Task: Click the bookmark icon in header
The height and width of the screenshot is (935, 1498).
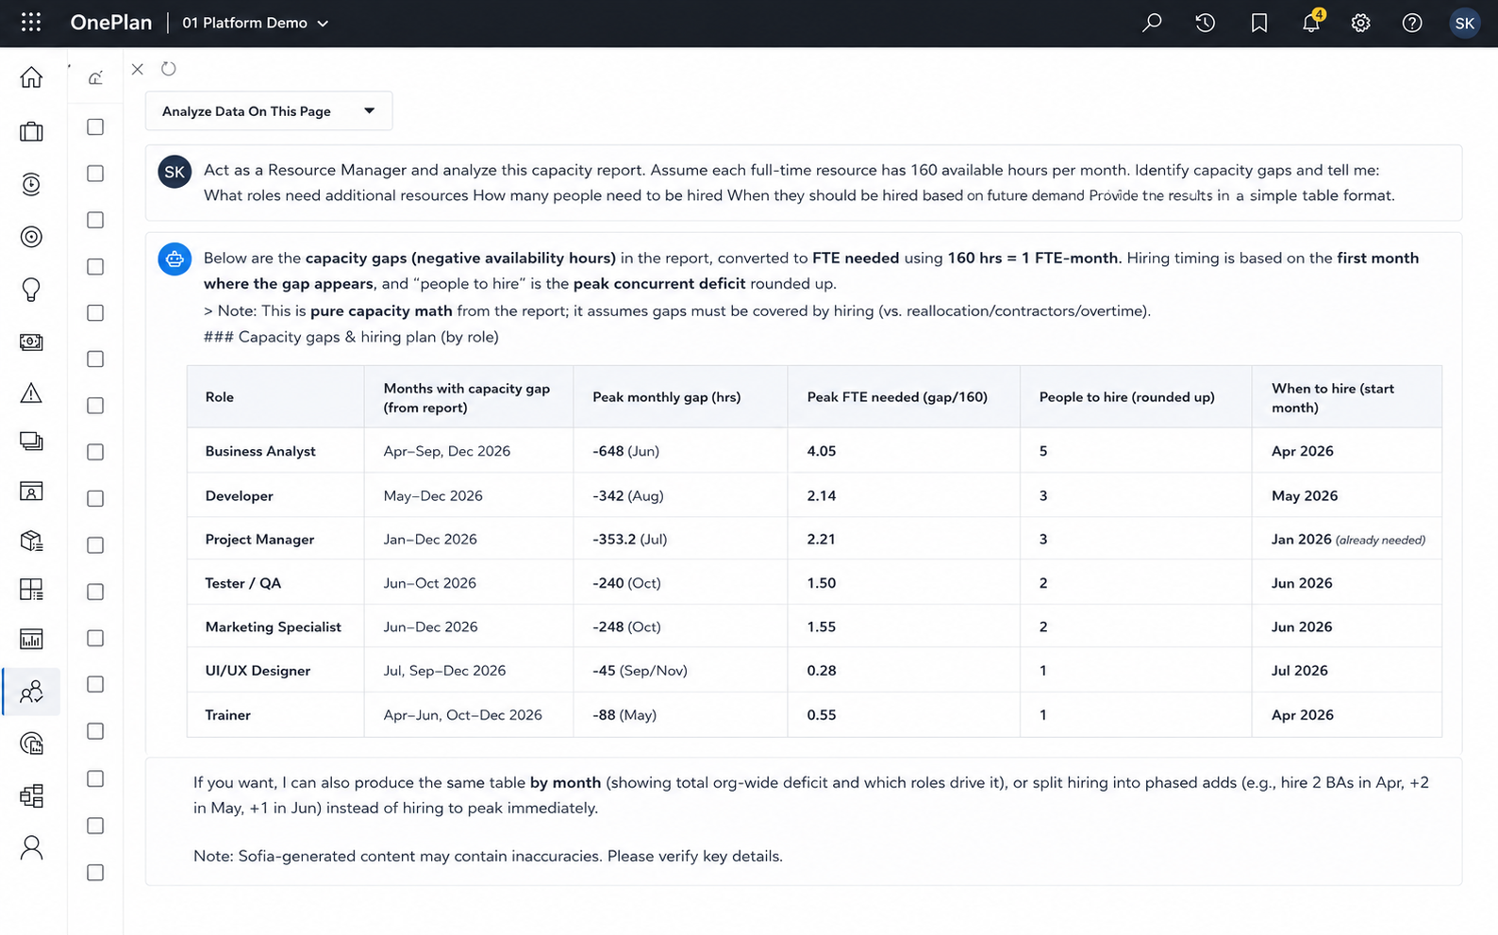Action: pyautogui.click(x=1259, y=23)
